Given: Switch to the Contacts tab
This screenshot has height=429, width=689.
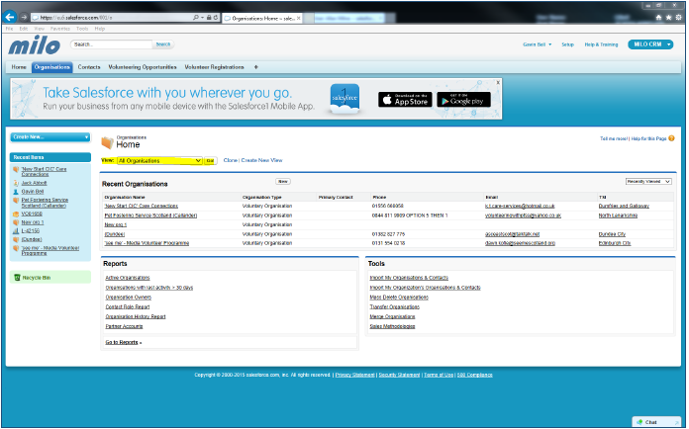Looking at the screenshot, I should coord(89,67).
